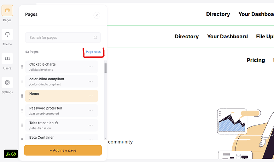Image resolution: width=274 pixels, height=162 pixels.
Task: Click the flask test status badge
Action: click(11, 154)
